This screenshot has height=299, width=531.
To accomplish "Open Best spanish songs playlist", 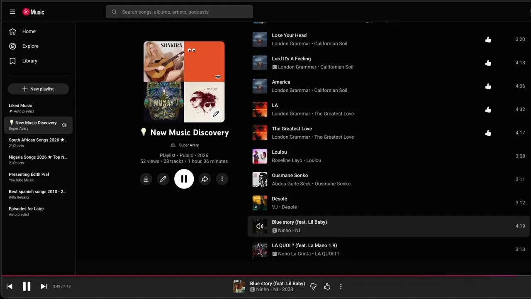I will [x=38, y=194].
